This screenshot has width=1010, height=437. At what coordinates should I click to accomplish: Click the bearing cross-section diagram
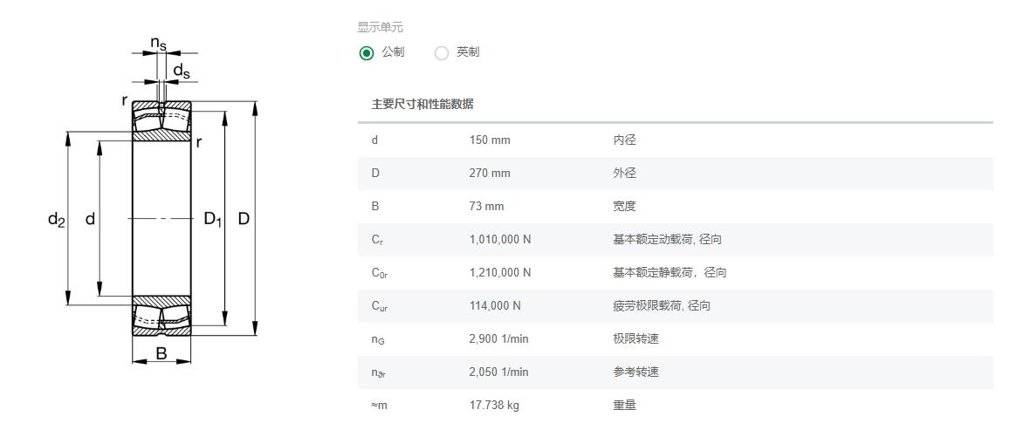pyautogui.click(x=153, y=200)
